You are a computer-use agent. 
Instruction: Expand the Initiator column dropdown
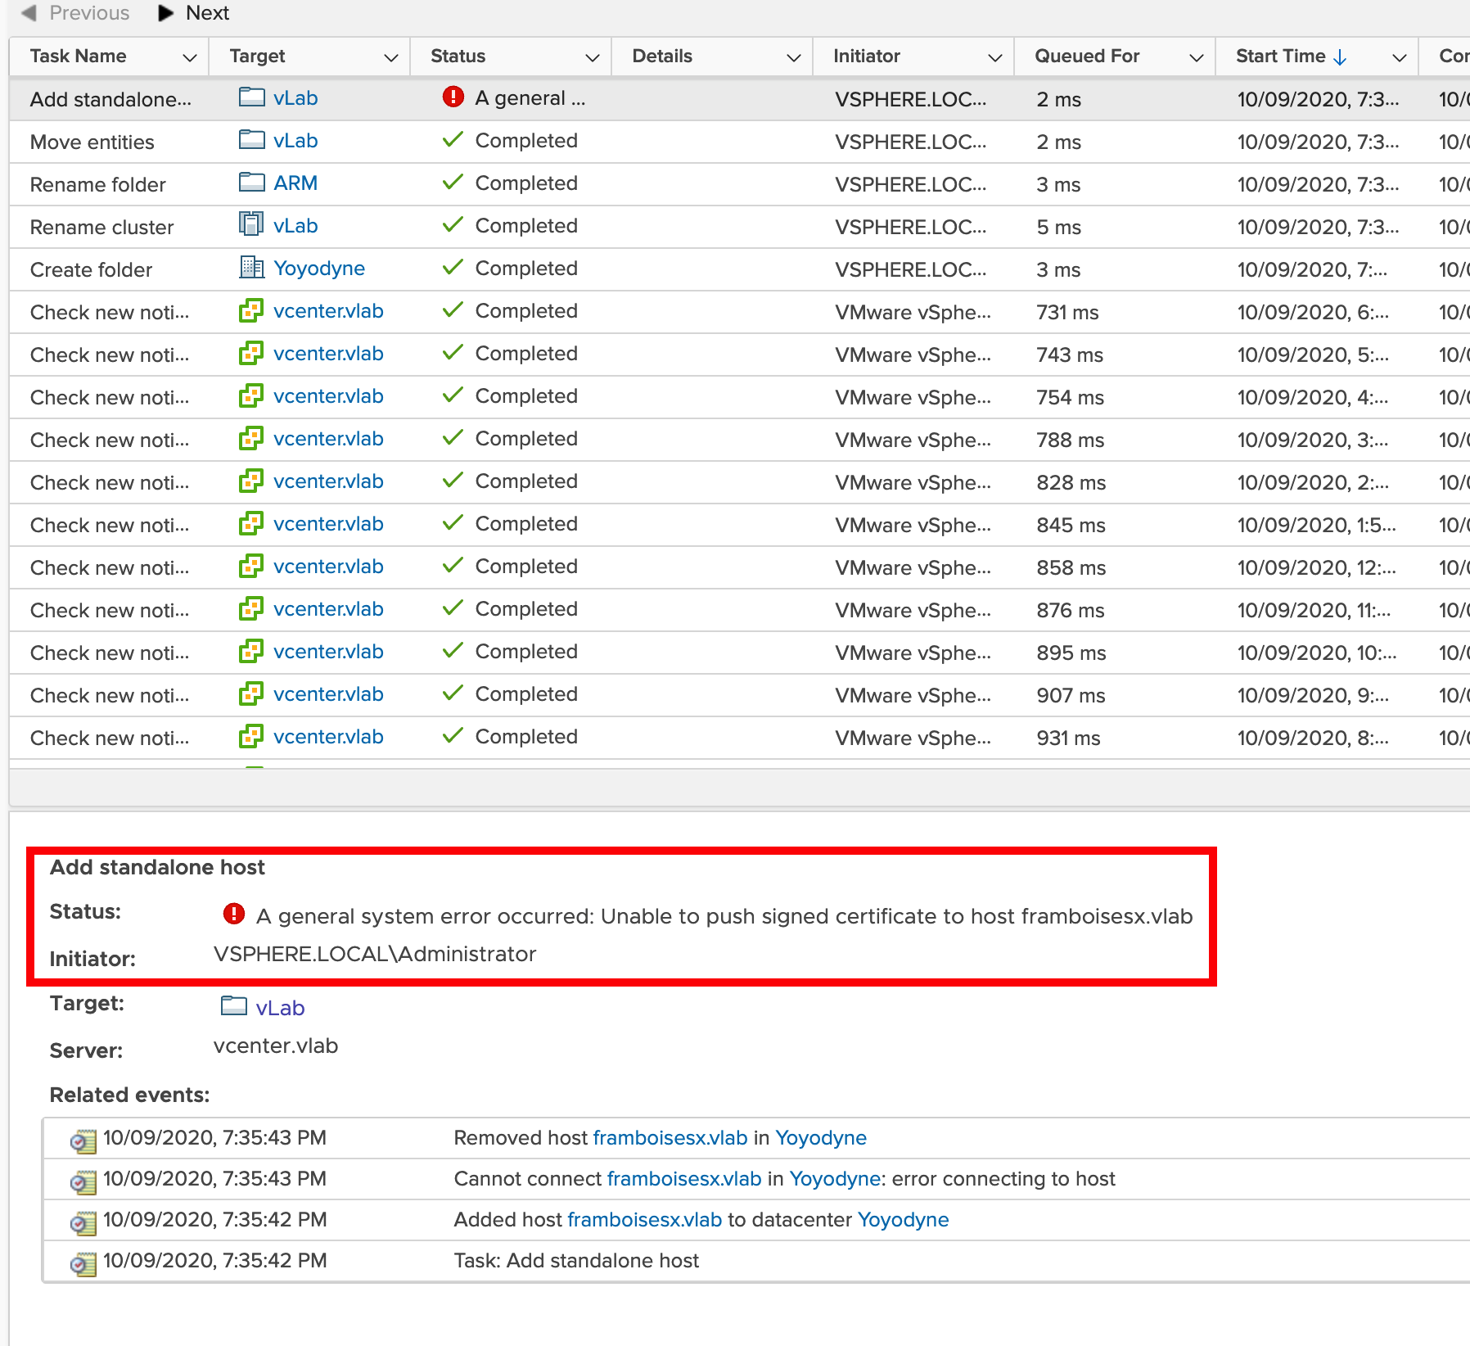(994, 57)
